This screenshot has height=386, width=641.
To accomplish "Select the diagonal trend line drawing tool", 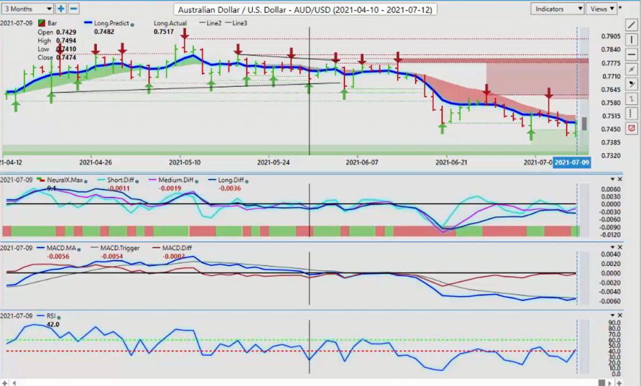I will (631, 26).
